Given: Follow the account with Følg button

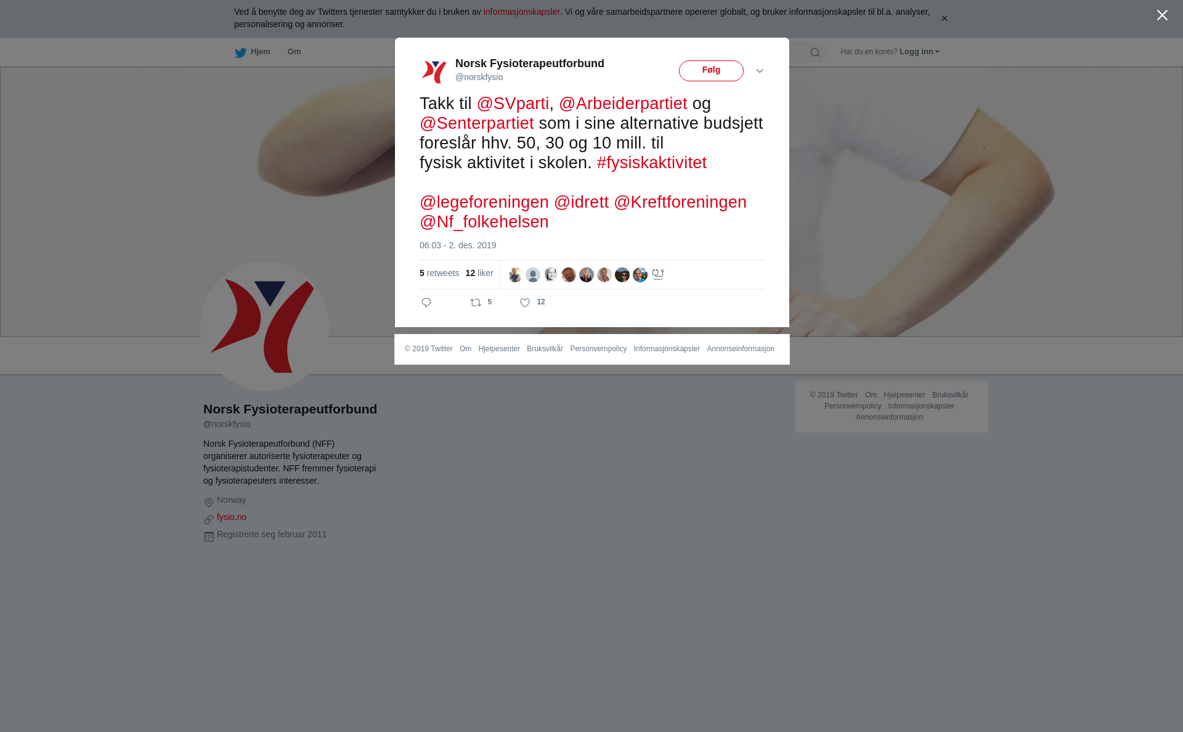Looking at the screenshot, I should point(711,71).
